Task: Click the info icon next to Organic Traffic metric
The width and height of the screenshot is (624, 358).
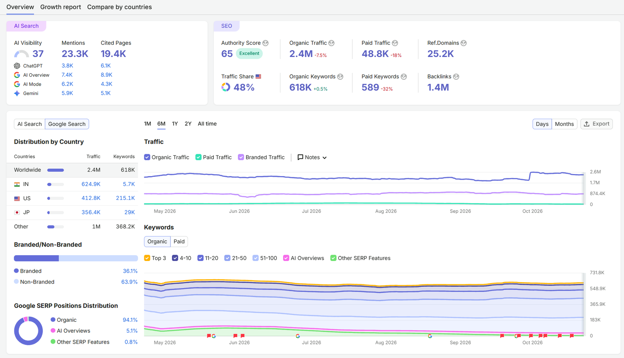Action: (x=331, y=43)
